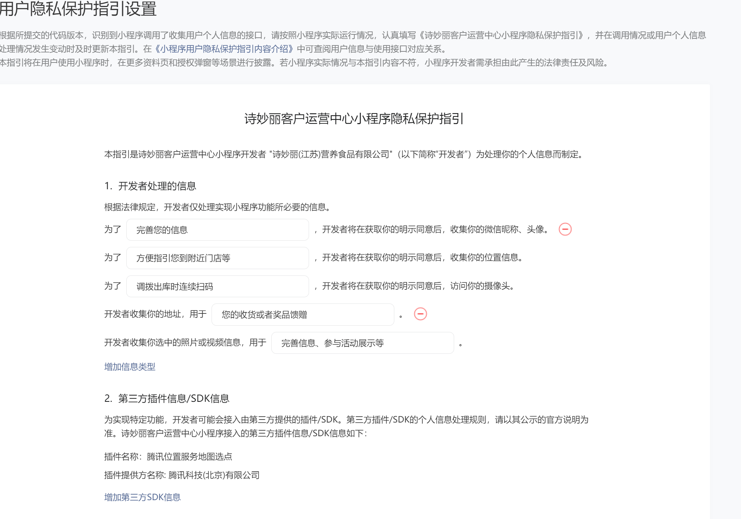
Task: Click the 完善您的信息 purpose field
Action: point(217,230)
